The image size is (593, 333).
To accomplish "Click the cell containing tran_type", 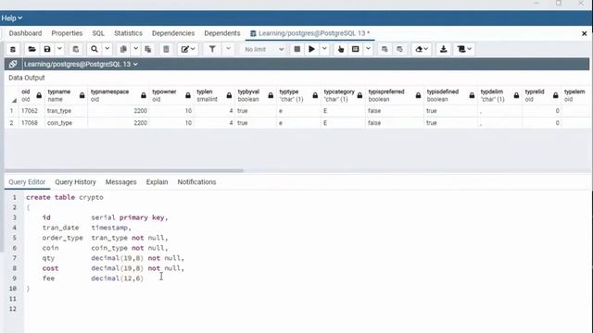I will click(66, 111).
